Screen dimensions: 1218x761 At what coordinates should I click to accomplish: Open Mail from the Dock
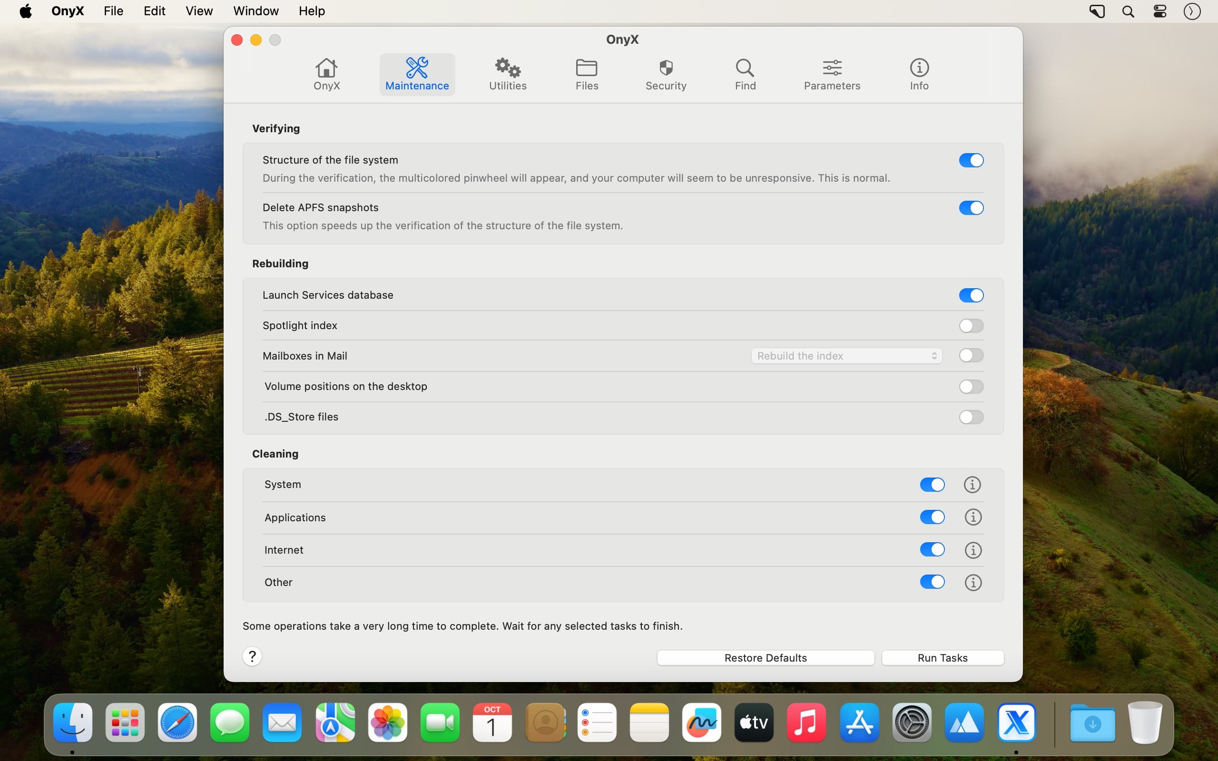point(282,723)
